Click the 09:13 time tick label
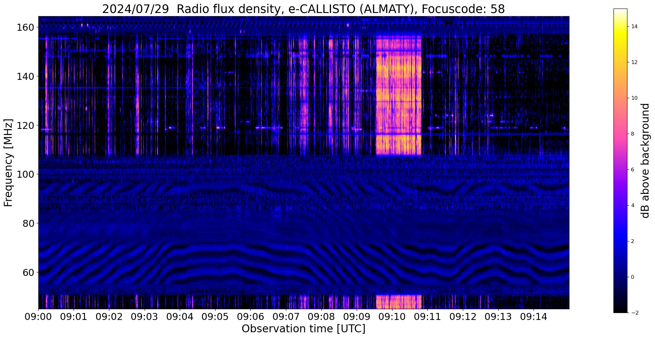Screen dimensions: 655x338 [498, 317]
